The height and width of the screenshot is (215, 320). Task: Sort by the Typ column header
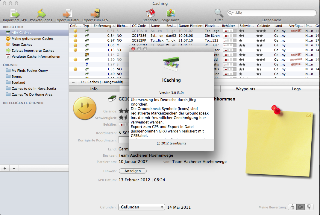[86, 26]
